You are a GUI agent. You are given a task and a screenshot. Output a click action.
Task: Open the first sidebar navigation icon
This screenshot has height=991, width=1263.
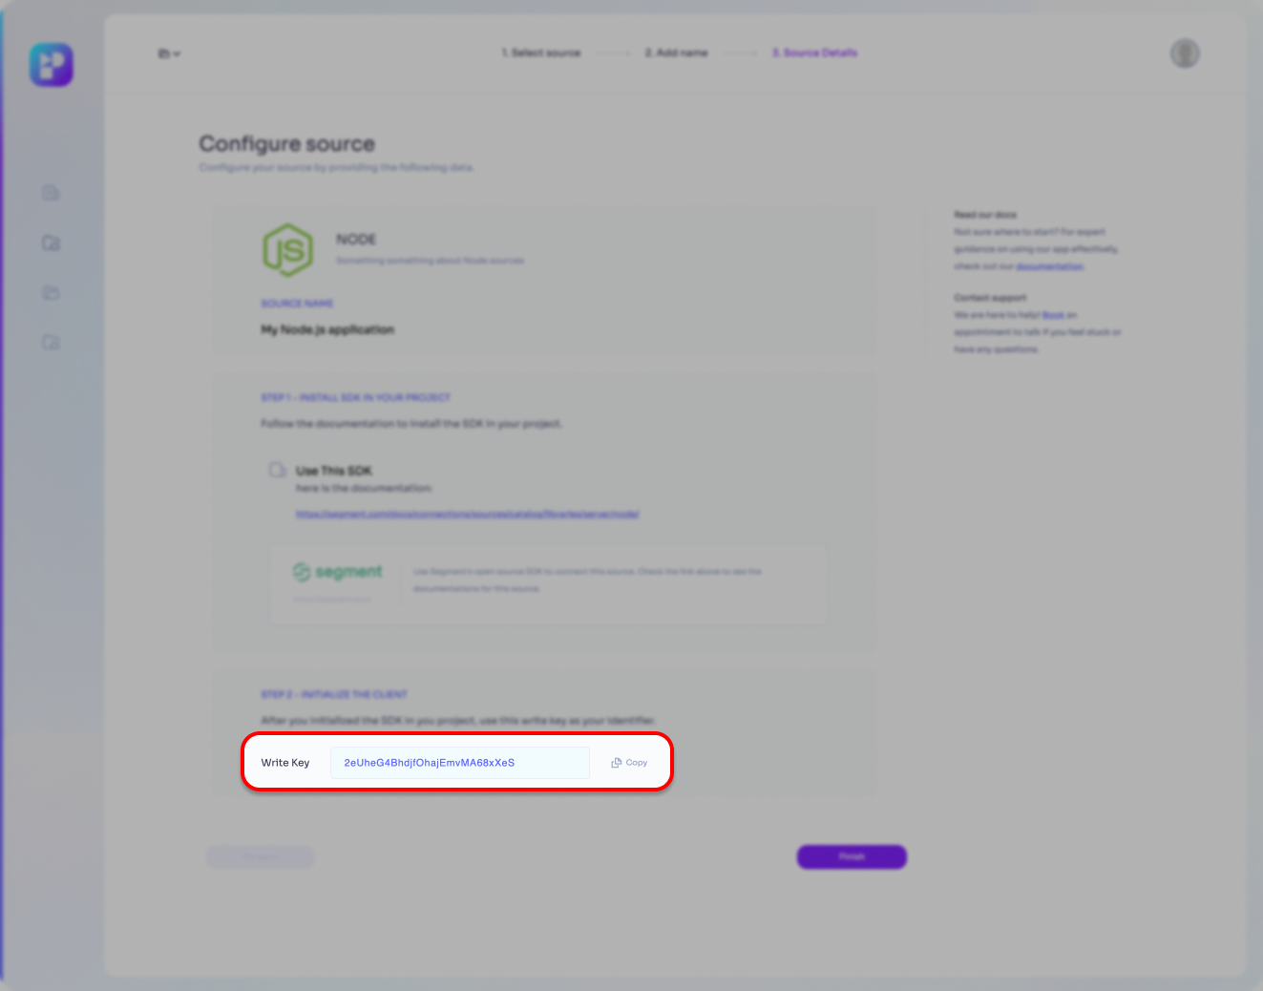[52, 194]
